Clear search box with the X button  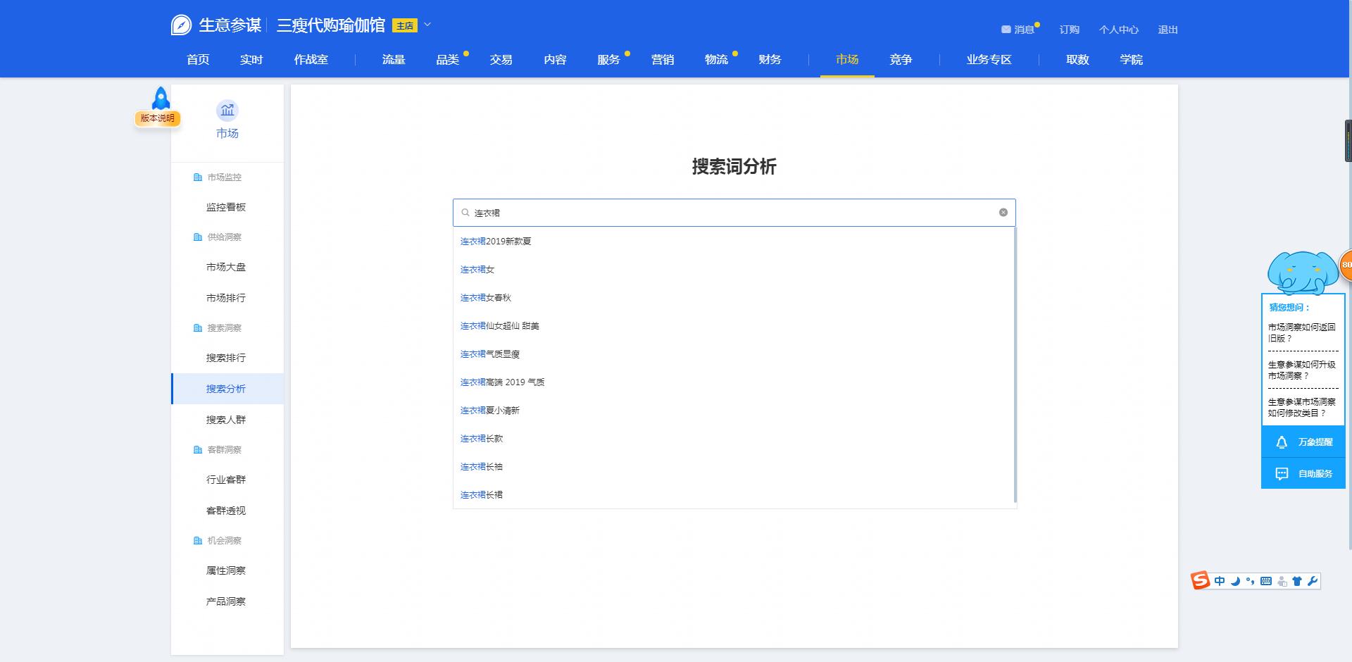[1003, 212]
